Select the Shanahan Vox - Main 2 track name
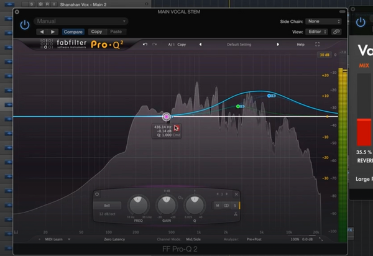The height and width of the screenshot is (256, 373). (x=83, y=4)
